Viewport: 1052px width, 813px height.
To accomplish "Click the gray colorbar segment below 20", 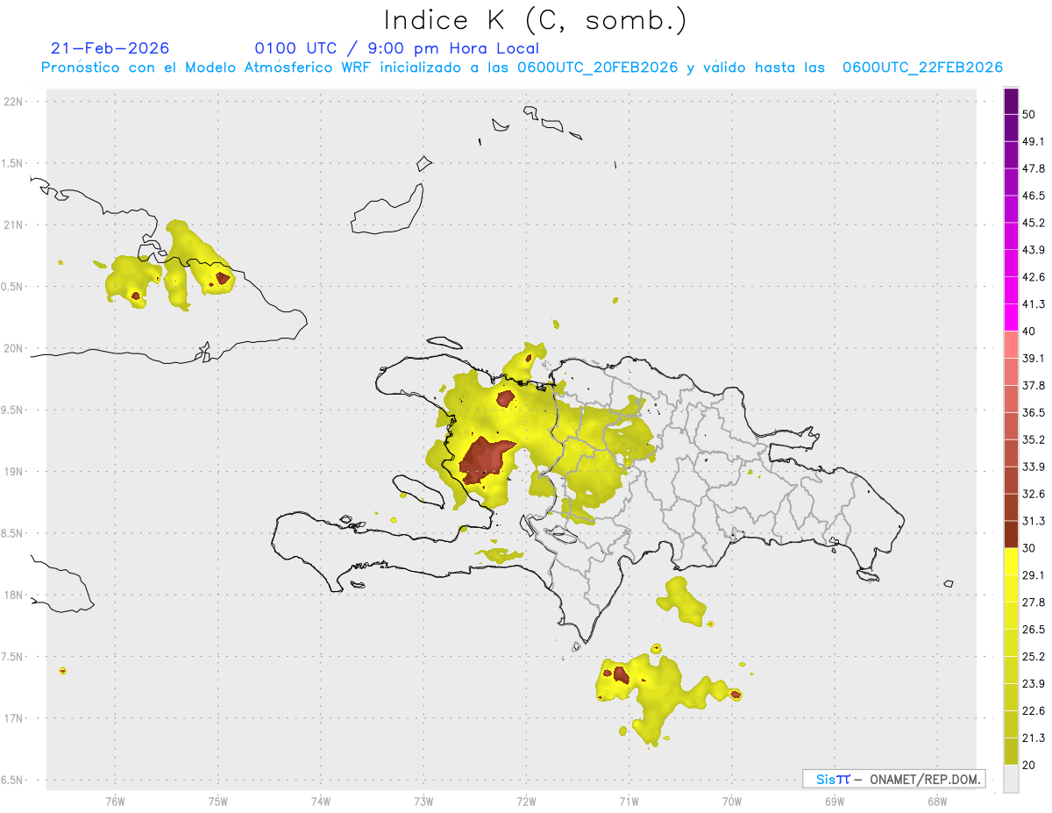I will (1012, 779).
